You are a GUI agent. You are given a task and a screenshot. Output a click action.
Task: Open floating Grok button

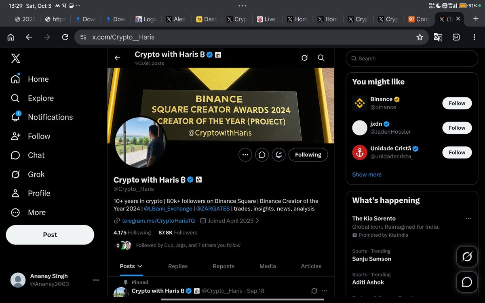pos(467,257)
